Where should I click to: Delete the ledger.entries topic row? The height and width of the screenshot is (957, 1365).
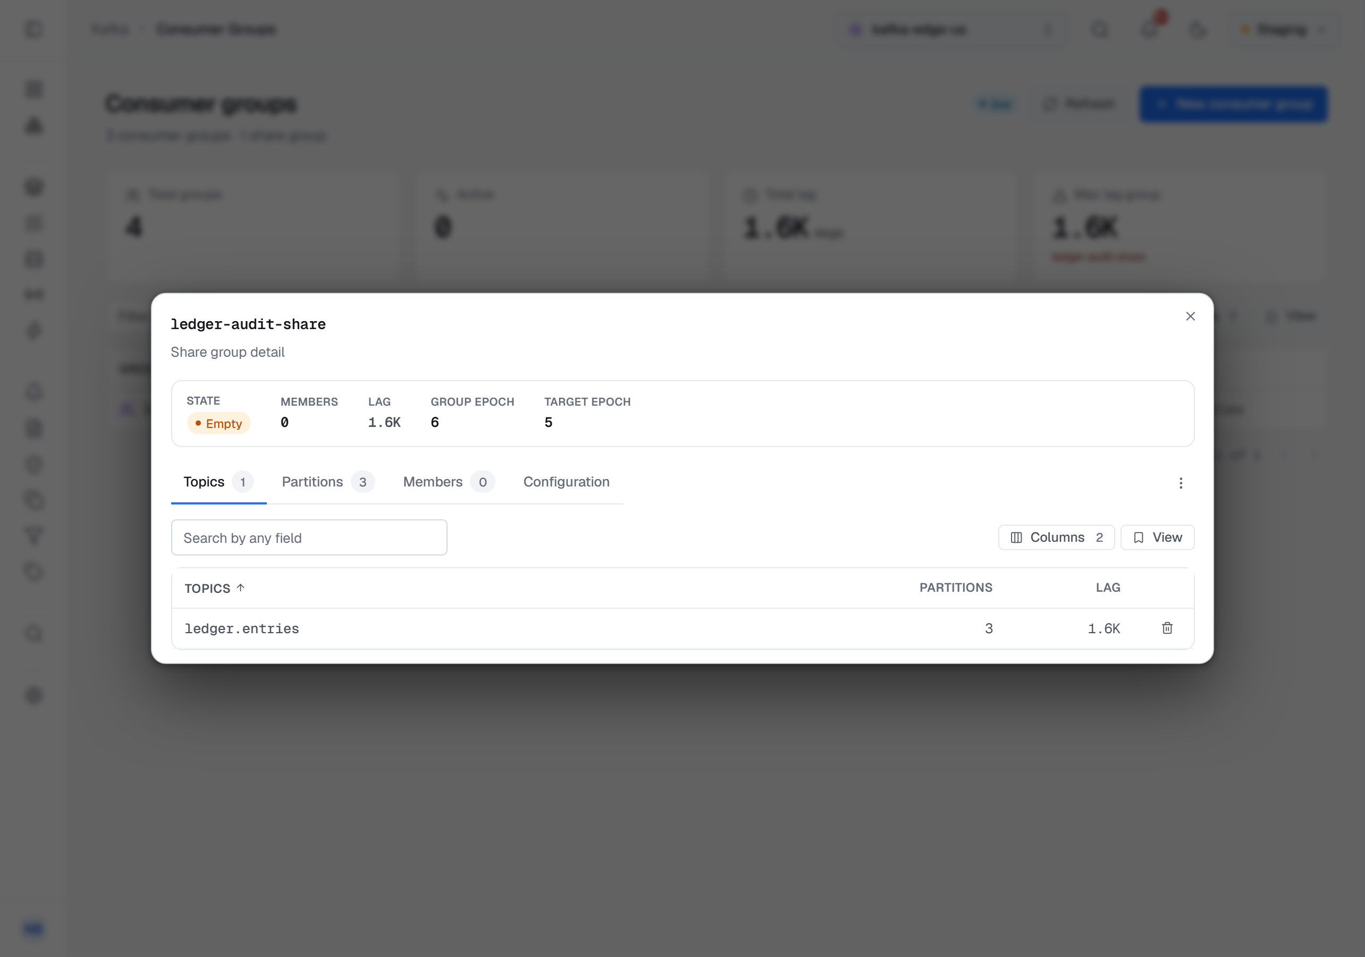[x=1167, y=628]
